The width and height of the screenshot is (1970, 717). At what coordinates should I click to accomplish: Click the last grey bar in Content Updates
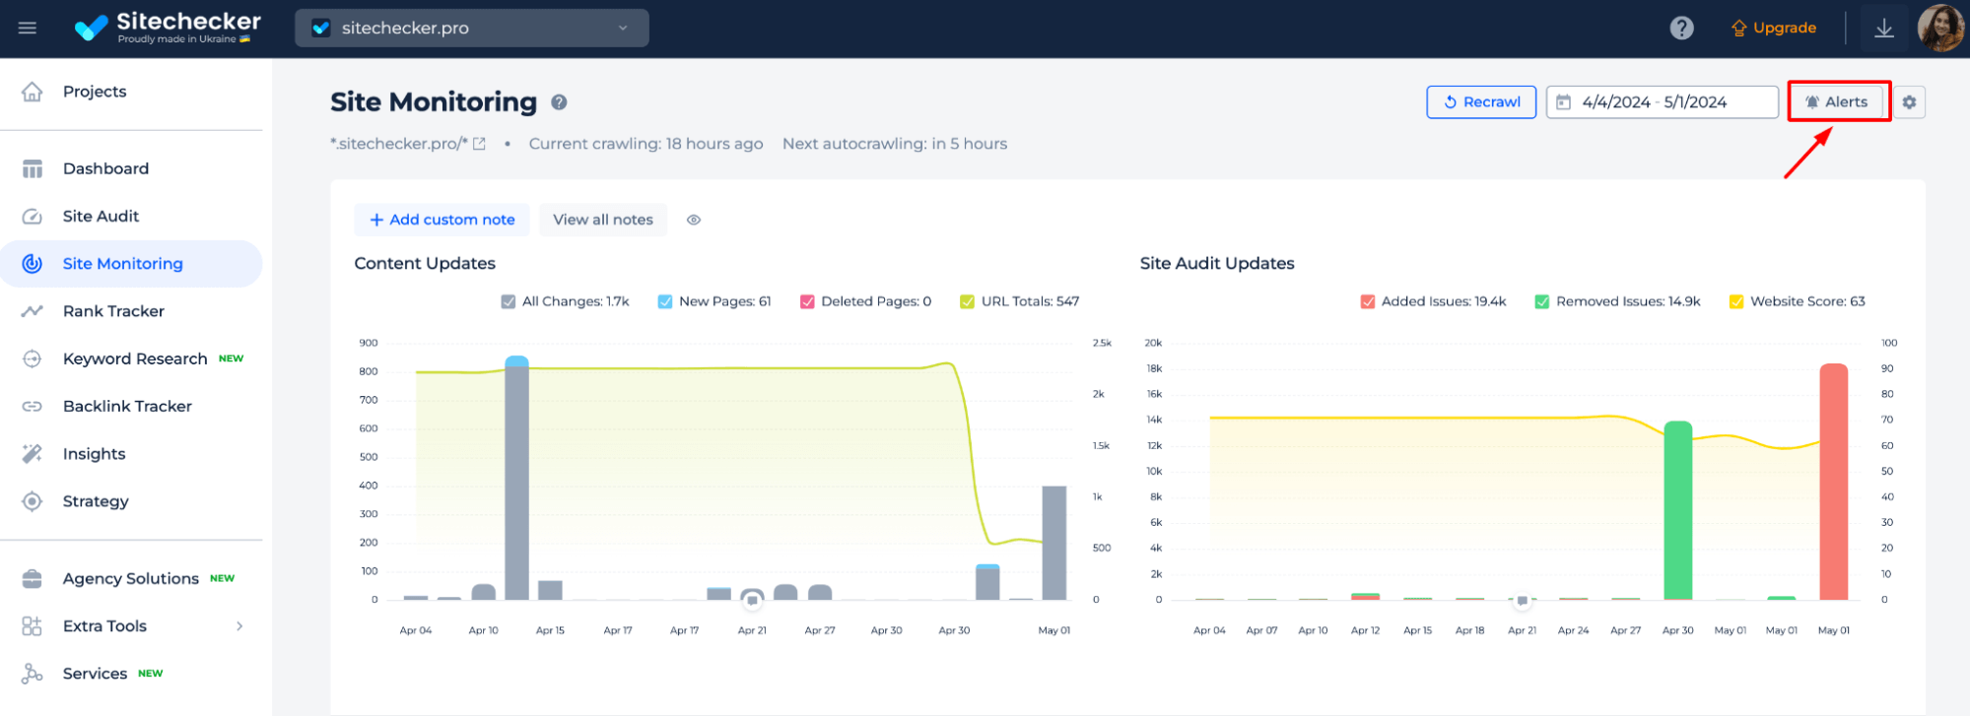tap(1054, 543)
